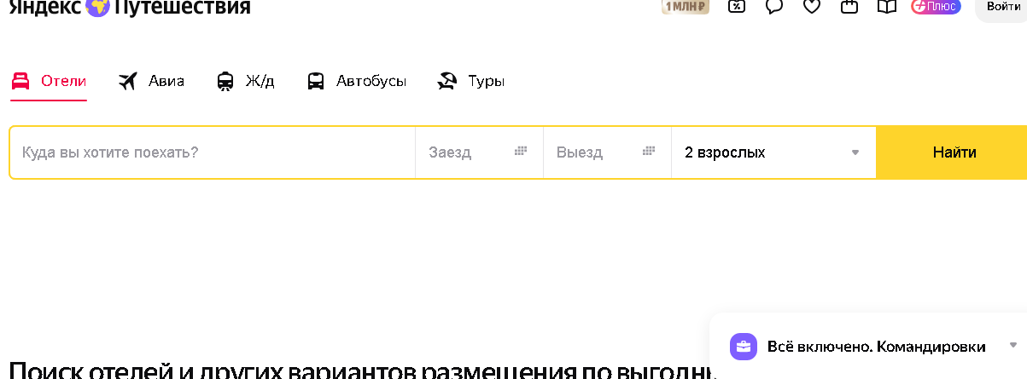
Task: Collapse the Командировки banner with its arrow
Action: pyautogui.click(x=1013, y=346)
